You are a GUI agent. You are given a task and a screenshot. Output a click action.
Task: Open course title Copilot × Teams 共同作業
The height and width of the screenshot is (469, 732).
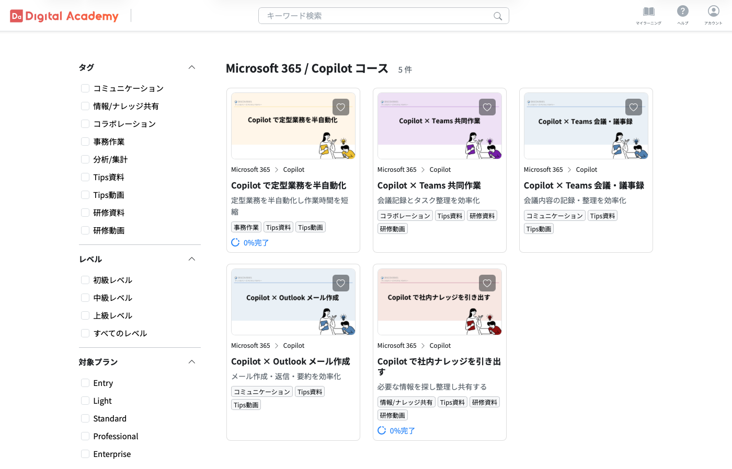click(x=429, y=185)
